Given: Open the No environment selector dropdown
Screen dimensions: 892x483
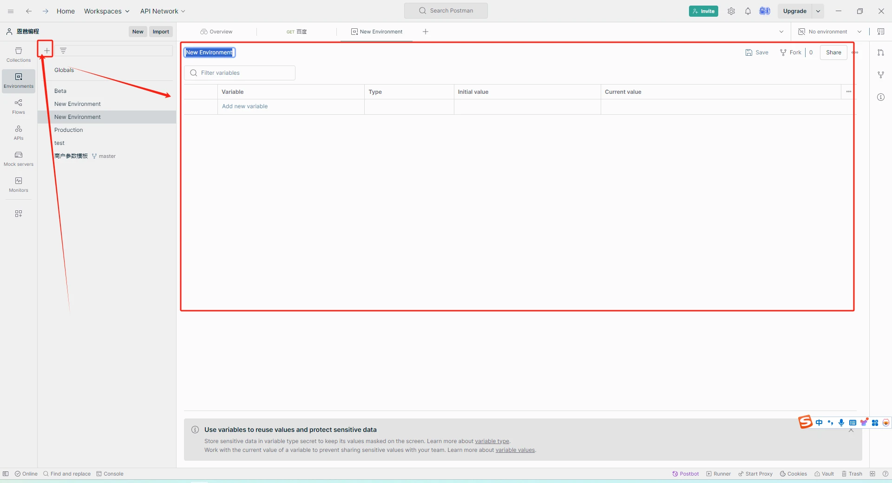Looking at the screenshot, I should (x=830, y=32).
